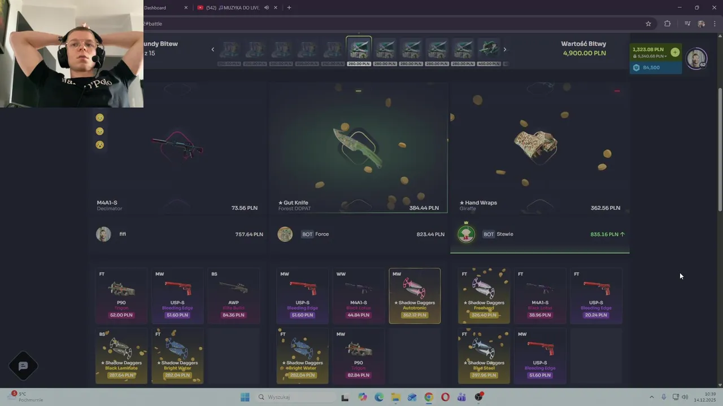This screenshot has width=723, height=406.
Task: Select the P90 82.84 PLN card
Action: 359,356
